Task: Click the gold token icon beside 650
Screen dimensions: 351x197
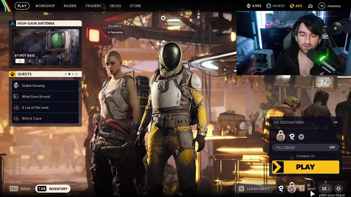Action: click(x=292, y=6)
